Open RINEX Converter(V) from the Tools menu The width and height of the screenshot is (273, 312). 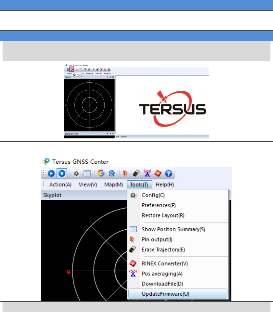click(x=178, y=264)
